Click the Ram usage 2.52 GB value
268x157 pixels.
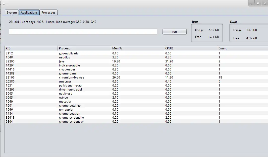click(213, 30)
